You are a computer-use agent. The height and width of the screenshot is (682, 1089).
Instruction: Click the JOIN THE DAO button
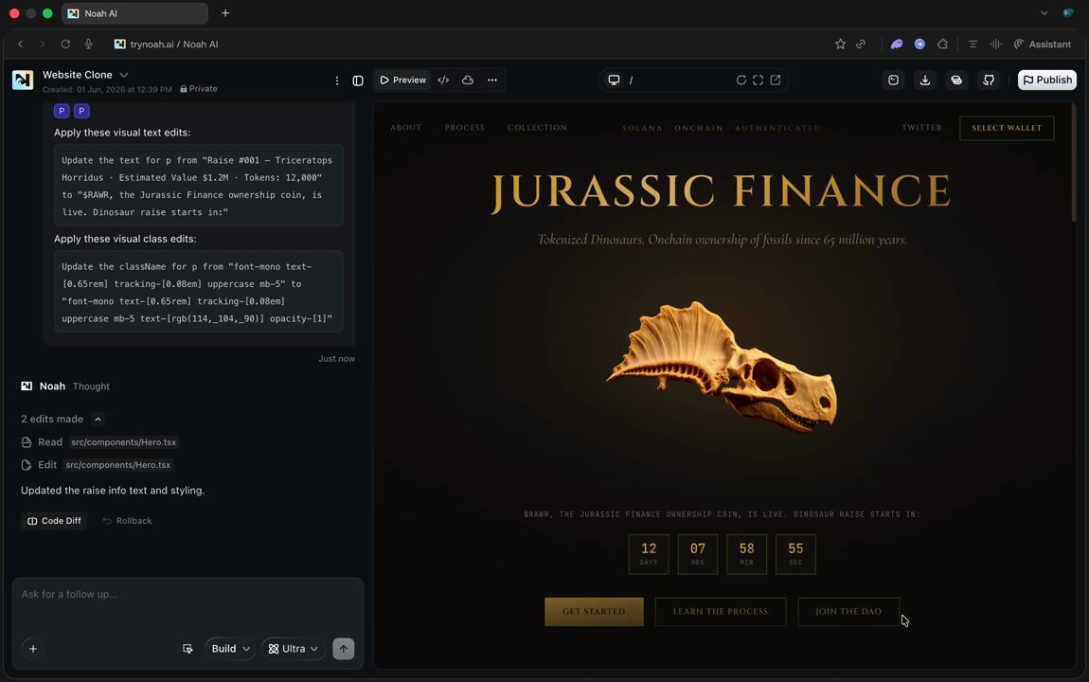pos(848,612)
